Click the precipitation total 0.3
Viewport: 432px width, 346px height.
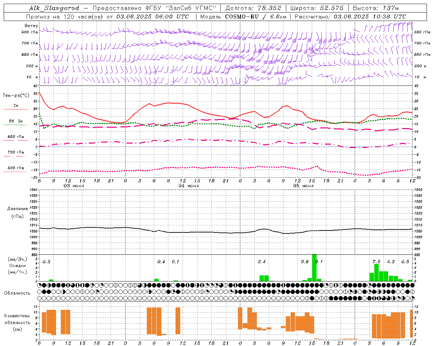[x=47, y=262]
